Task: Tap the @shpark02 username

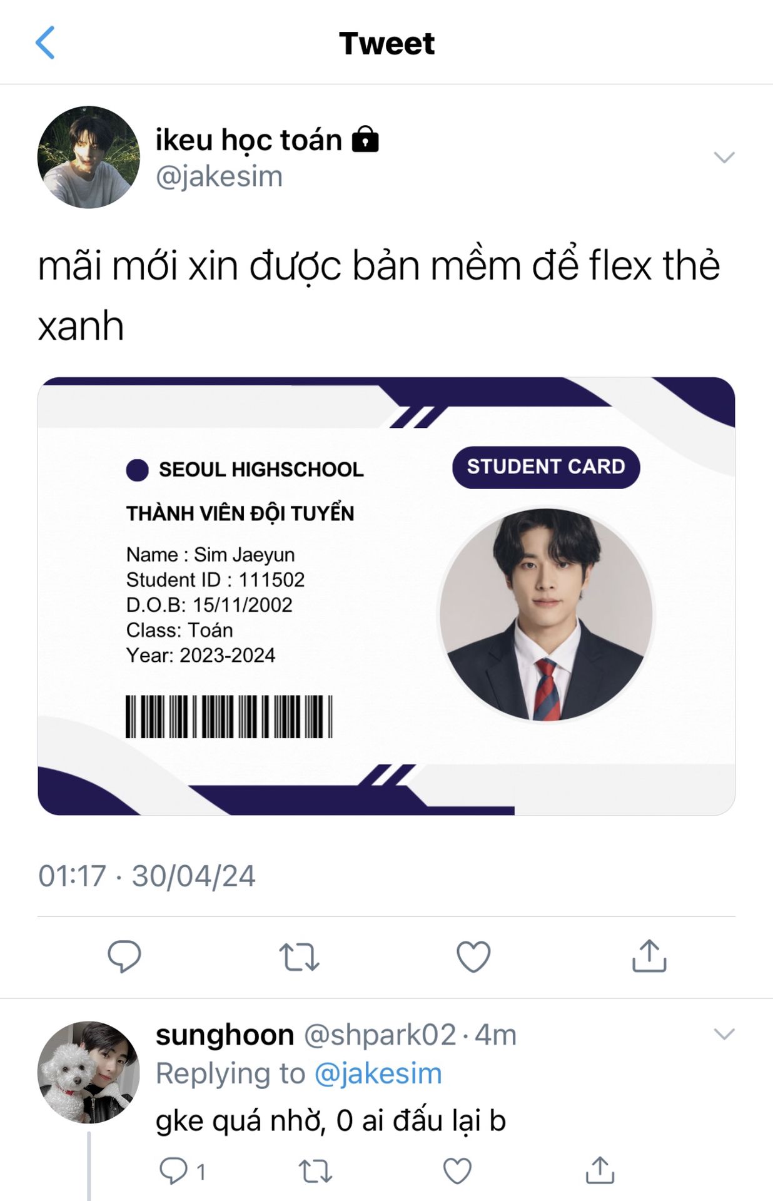Action: (380, 1035)
